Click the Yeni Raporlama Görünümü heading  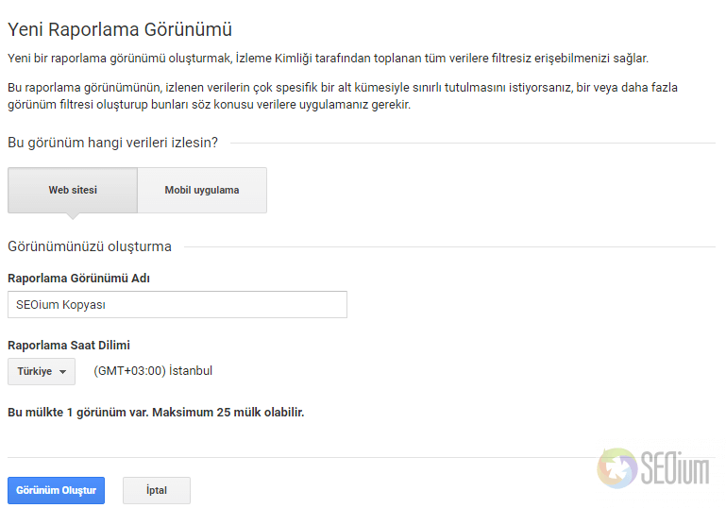point(120,29)
